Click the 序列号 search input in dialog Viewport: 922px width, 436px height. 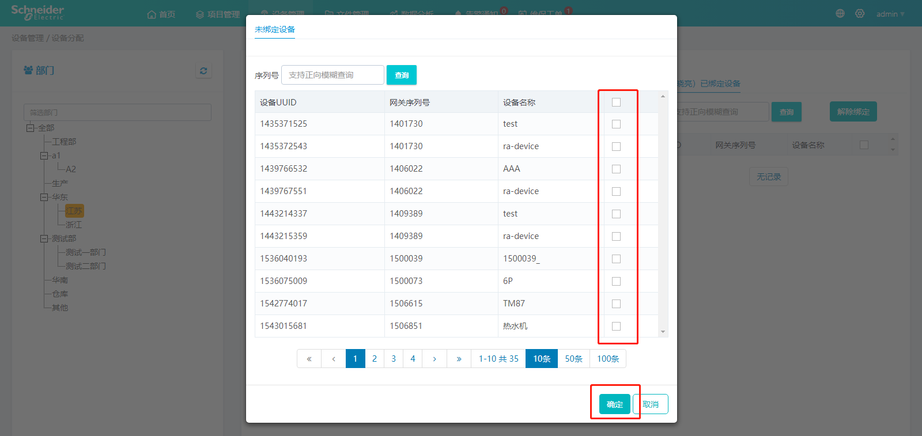(332, 75)
